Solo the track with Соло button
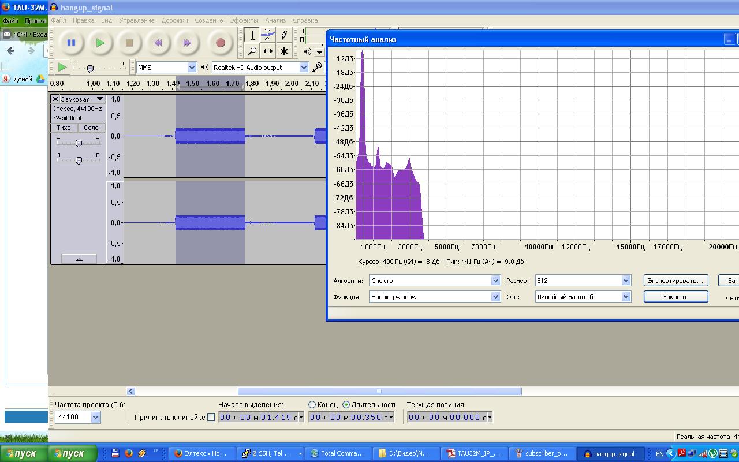Screen dimensions: 739x462 [91, 128]
